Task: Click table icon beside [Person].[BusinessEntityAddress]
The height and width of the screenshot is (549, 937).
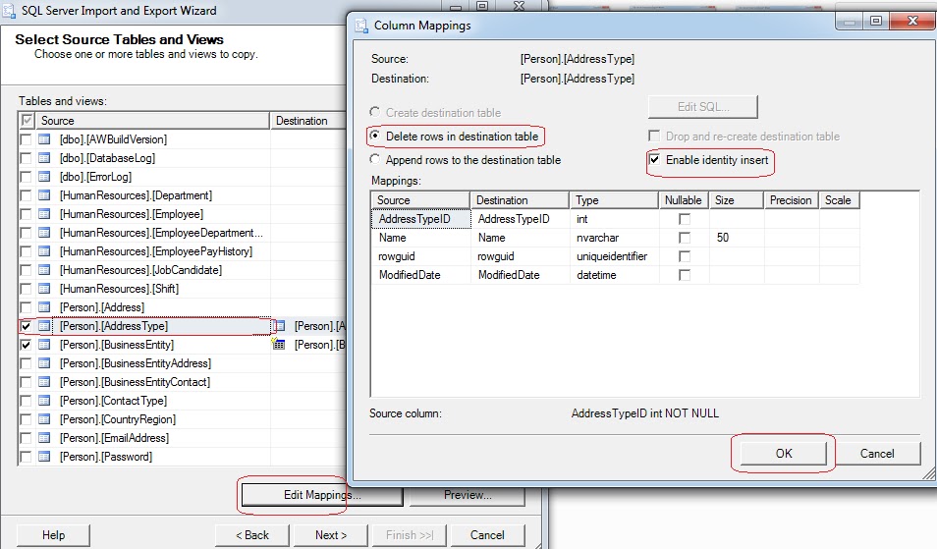Action: click(44, 363)
